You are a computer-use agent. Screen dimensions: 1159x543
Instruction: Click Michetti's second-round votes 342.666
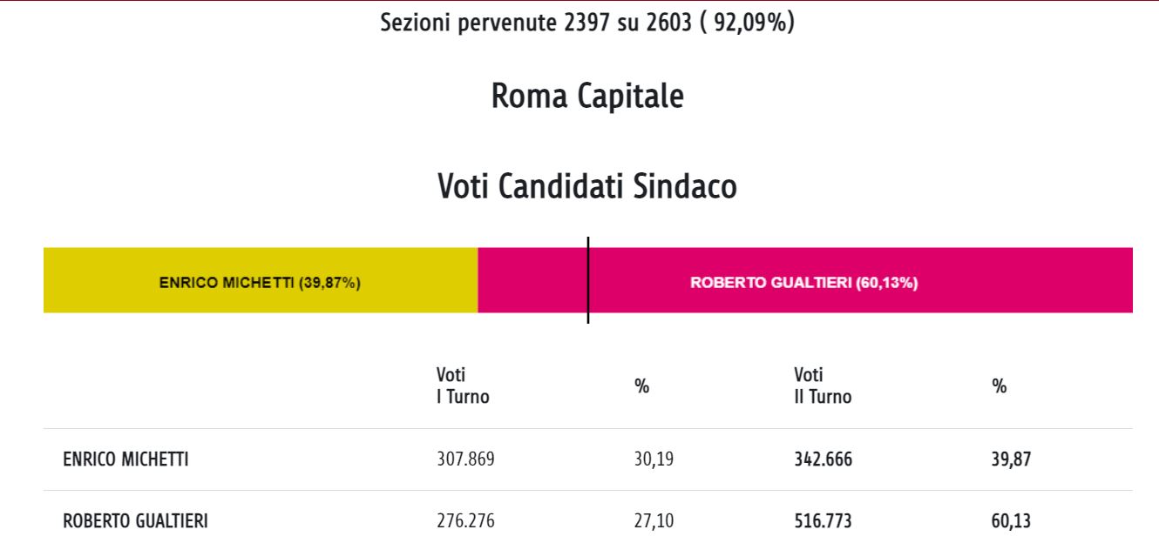point(823,459)
